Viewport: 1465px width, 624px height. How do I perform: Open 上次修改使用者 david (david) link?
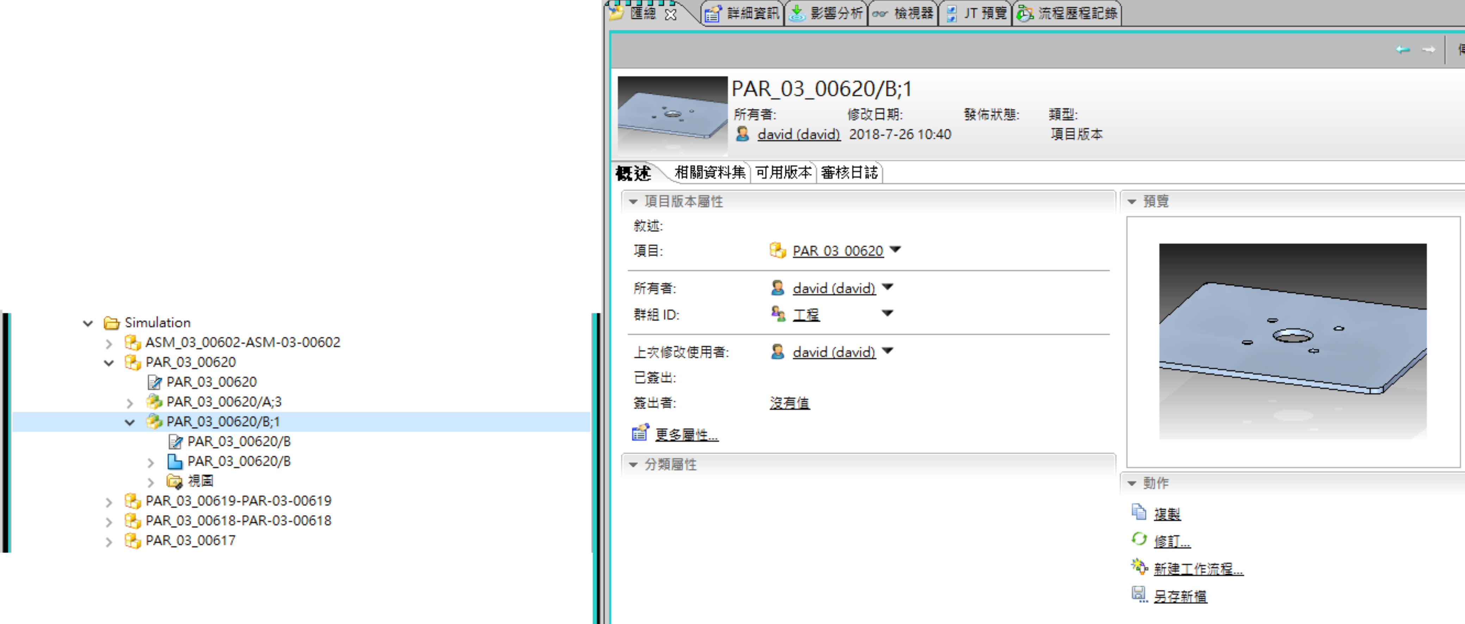coord(834,352)
